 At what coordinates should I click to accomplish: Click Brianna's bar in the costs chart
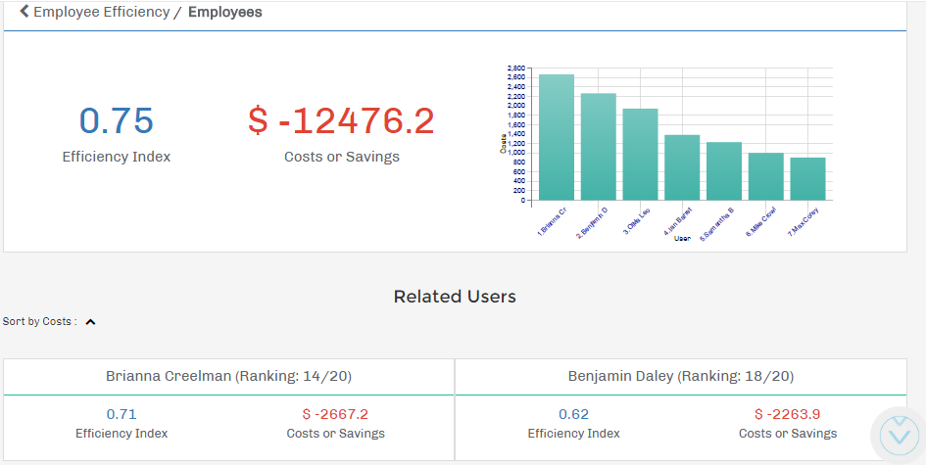(557, 137)
